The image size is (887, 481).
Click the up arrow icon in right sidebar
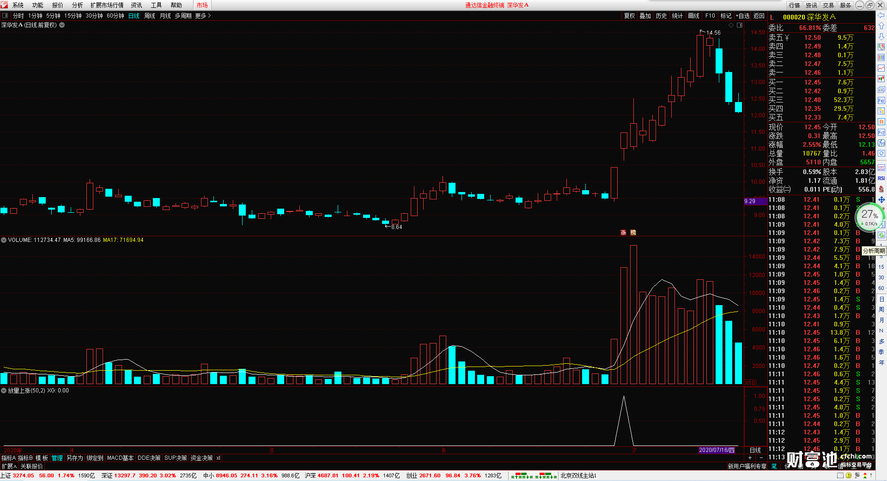(881, 26)
